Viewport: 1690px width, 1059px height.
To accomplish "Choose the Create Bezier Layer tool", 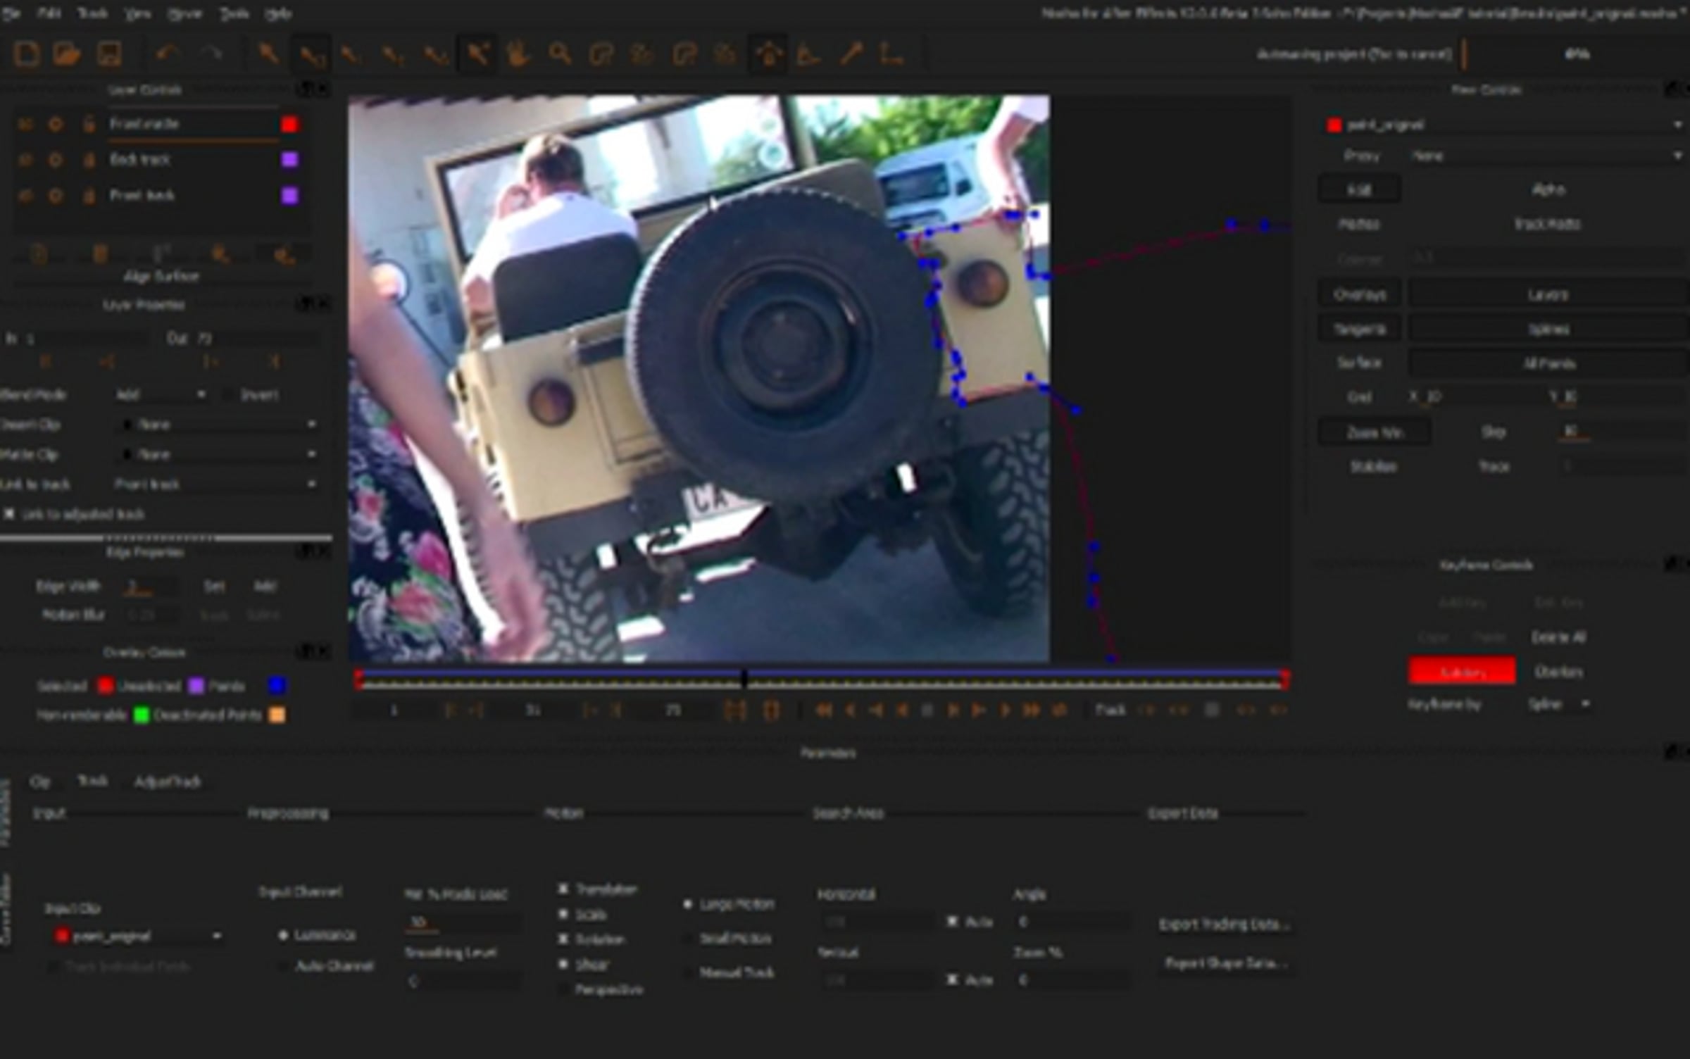I will 684,54.
